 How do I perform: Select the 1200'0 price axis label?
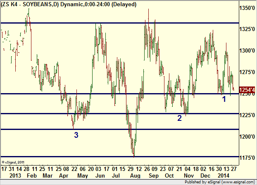[x=247, y=137]
